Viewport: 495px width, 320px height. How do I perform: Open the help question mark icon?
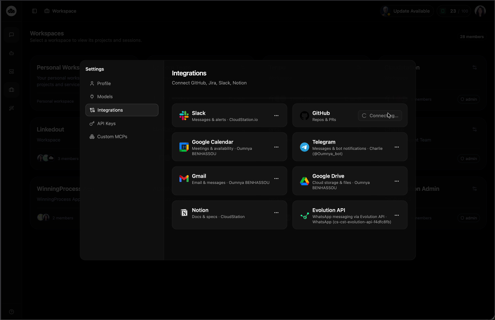click(x=11, y=312)
